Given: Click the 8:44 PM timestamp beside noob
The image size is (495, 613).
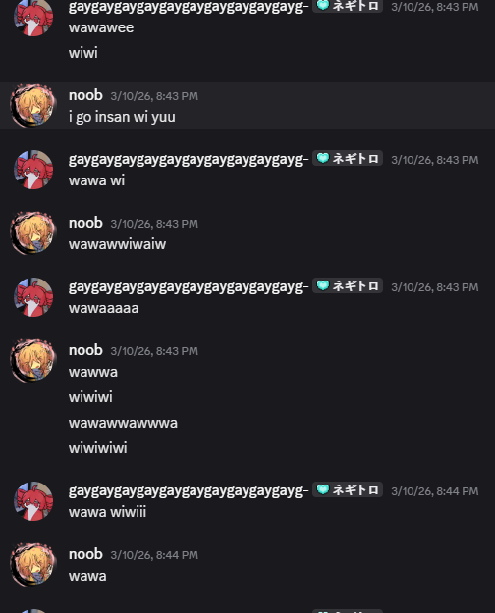Looking at the screenshot, I should click(x=154, y=555).
